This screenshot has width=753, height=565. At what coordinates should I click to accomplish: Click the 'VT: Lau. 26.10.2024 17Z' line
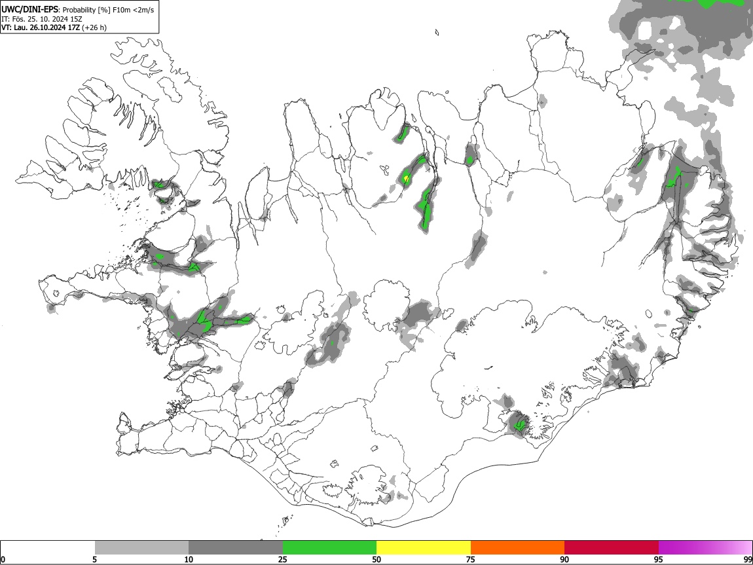41,27
